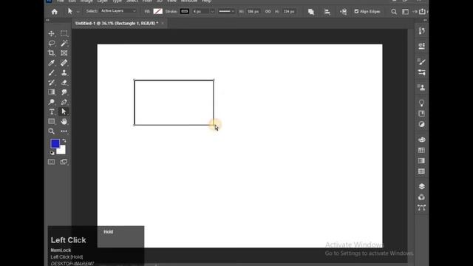The height and width of the screenshot is (266, 473).
Task: Open the Patterns panel icon
Action: [x=422, y=171]
